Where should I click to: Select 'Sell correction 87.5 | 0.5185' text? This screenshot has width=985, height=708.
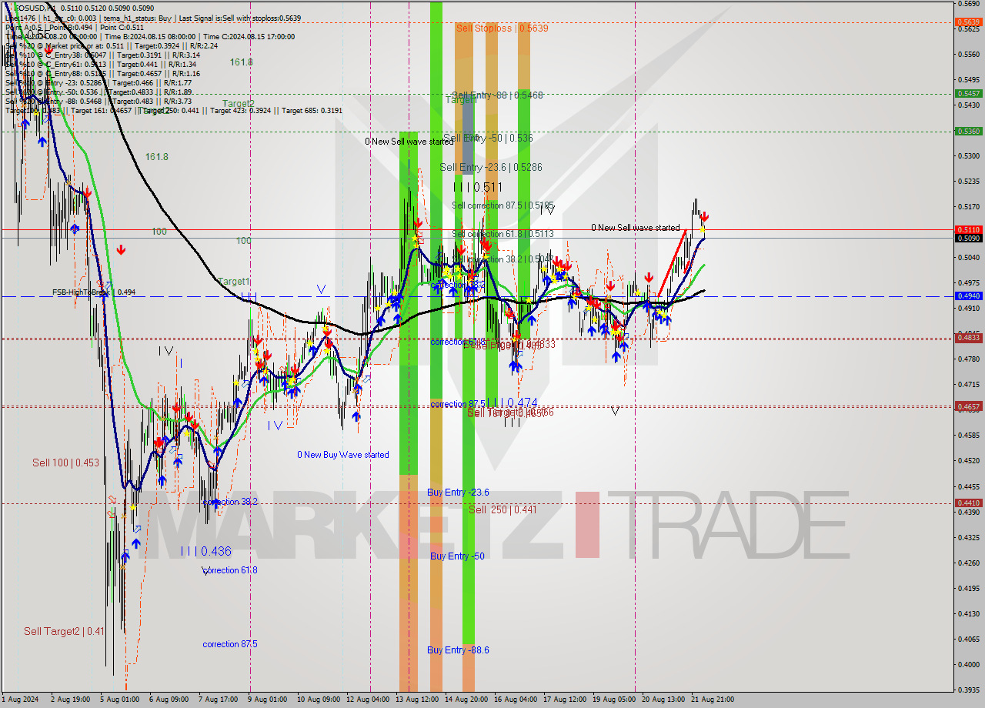pos(503,205)
